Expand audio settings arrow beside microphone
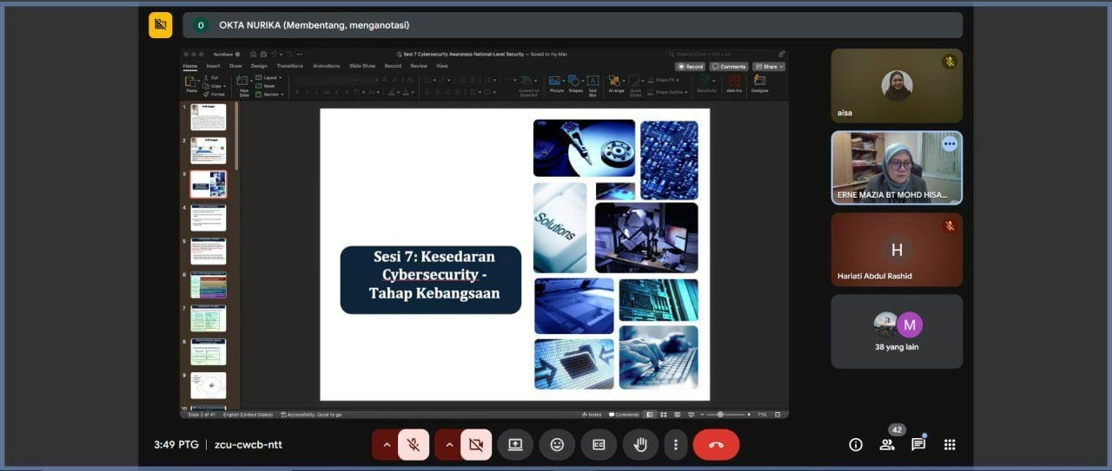Image resolution: width=1112 pixels, height=471 pixels. coord(386,445)
